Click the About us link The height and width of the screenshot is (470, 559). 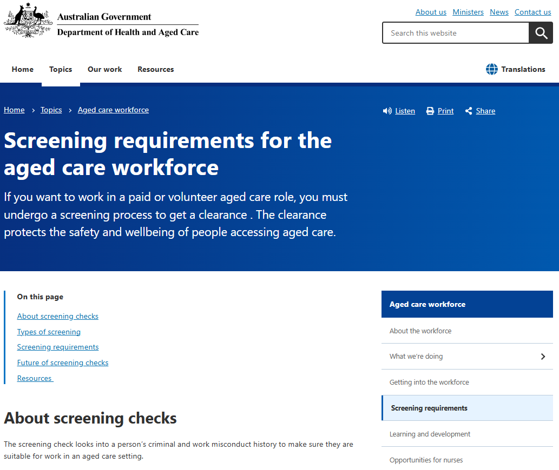pos(431,12)
